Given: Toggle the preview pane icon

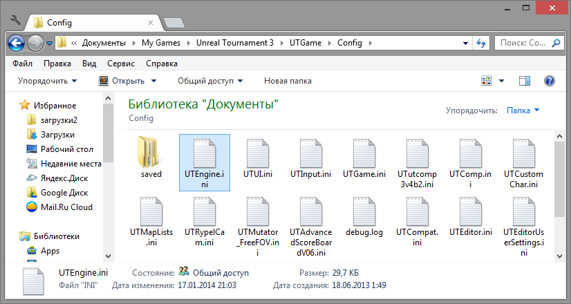Looking at the screenshot, I should [x=525, y=80].
